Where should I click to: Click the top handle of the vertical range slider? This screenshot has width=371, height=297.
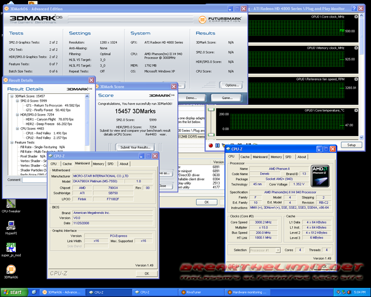(x=211, y=110)
